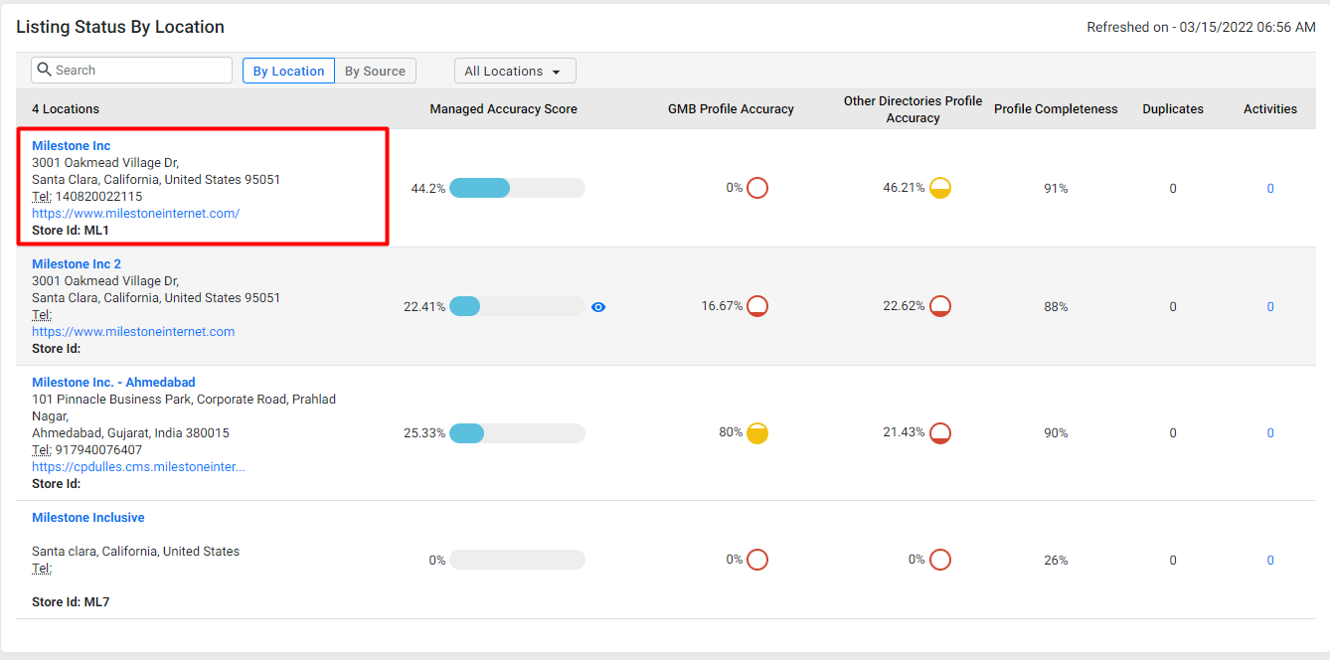The height and width of the screenshot is (660, 1330).
Task: Click the 16.67% GMB accuracy circle icon
Action: pyautogui.click(x=757, y=306)
